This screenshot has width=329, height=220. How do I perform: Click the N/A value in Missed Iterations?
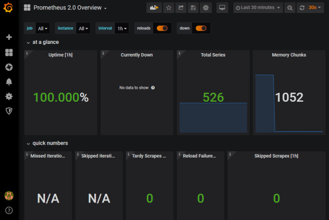pyautogui.click(x=48, y=198)
